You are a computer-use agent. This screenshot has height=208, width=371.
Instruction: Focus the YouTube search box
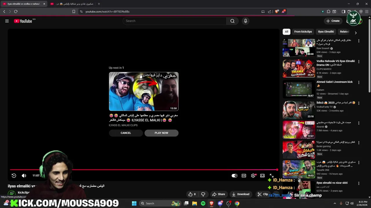click(174, 21)
